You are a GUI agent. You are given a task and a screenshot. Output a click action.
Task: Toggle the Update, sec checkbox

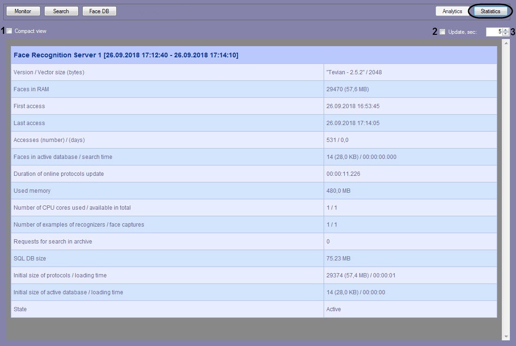pos(442,32)
